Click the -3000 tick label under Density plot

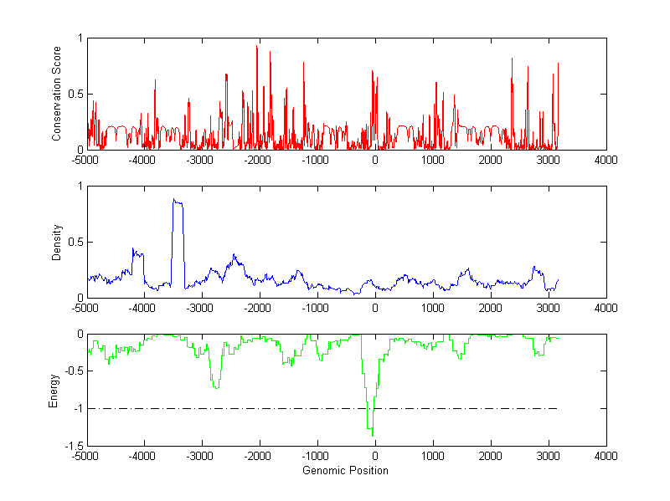tap(200, 309)
